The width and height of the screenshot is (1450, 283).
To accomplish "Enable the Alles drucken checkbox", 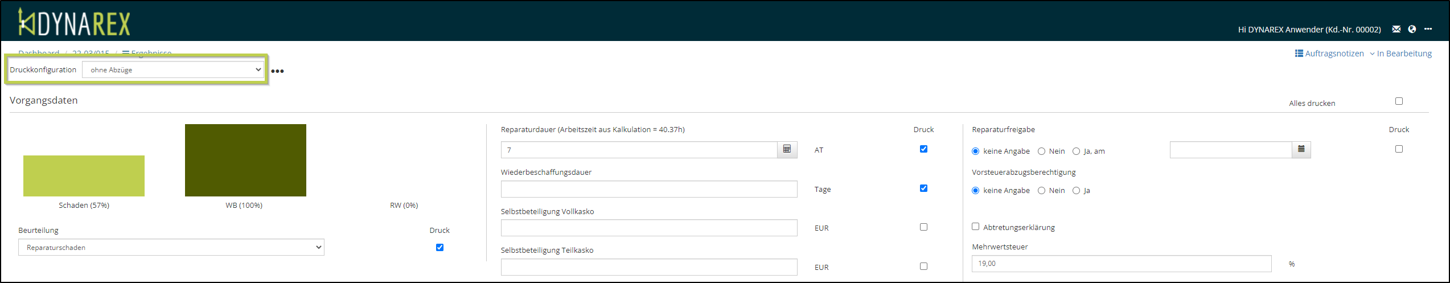I will [x=1399, y=101].
